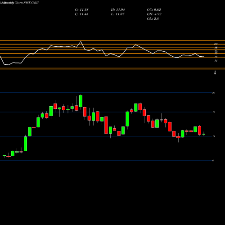This screenshot has width=225, height=225.
Task: Click the 11 label on the candlestick price axis
Action: click(214, 136)
